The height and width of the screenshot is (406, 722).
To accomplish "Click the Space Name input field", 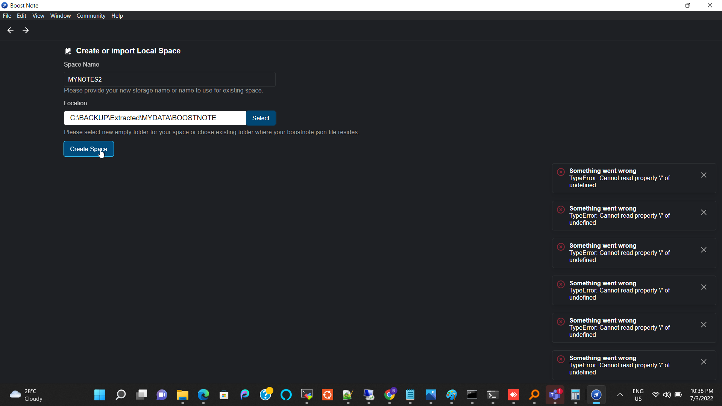I will [170, 79].
